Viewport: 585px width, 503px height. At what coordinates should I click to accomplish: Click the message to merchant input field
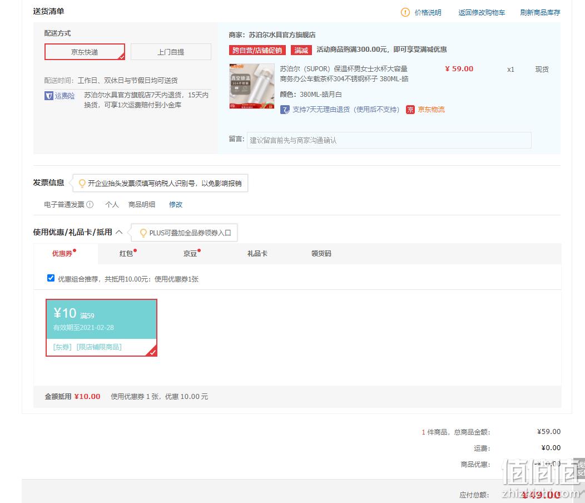389,140
